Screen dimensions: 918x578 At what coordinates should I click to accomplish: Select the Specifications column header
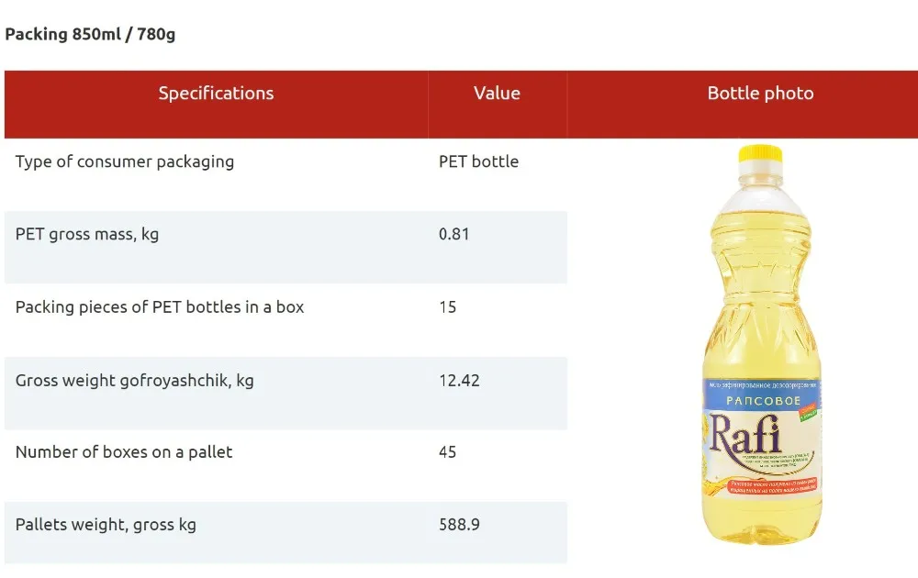pyautogui.click(x=216, y=94)
